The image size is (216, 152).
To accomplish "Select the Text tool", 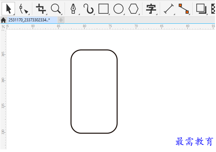I will point(151,9).
